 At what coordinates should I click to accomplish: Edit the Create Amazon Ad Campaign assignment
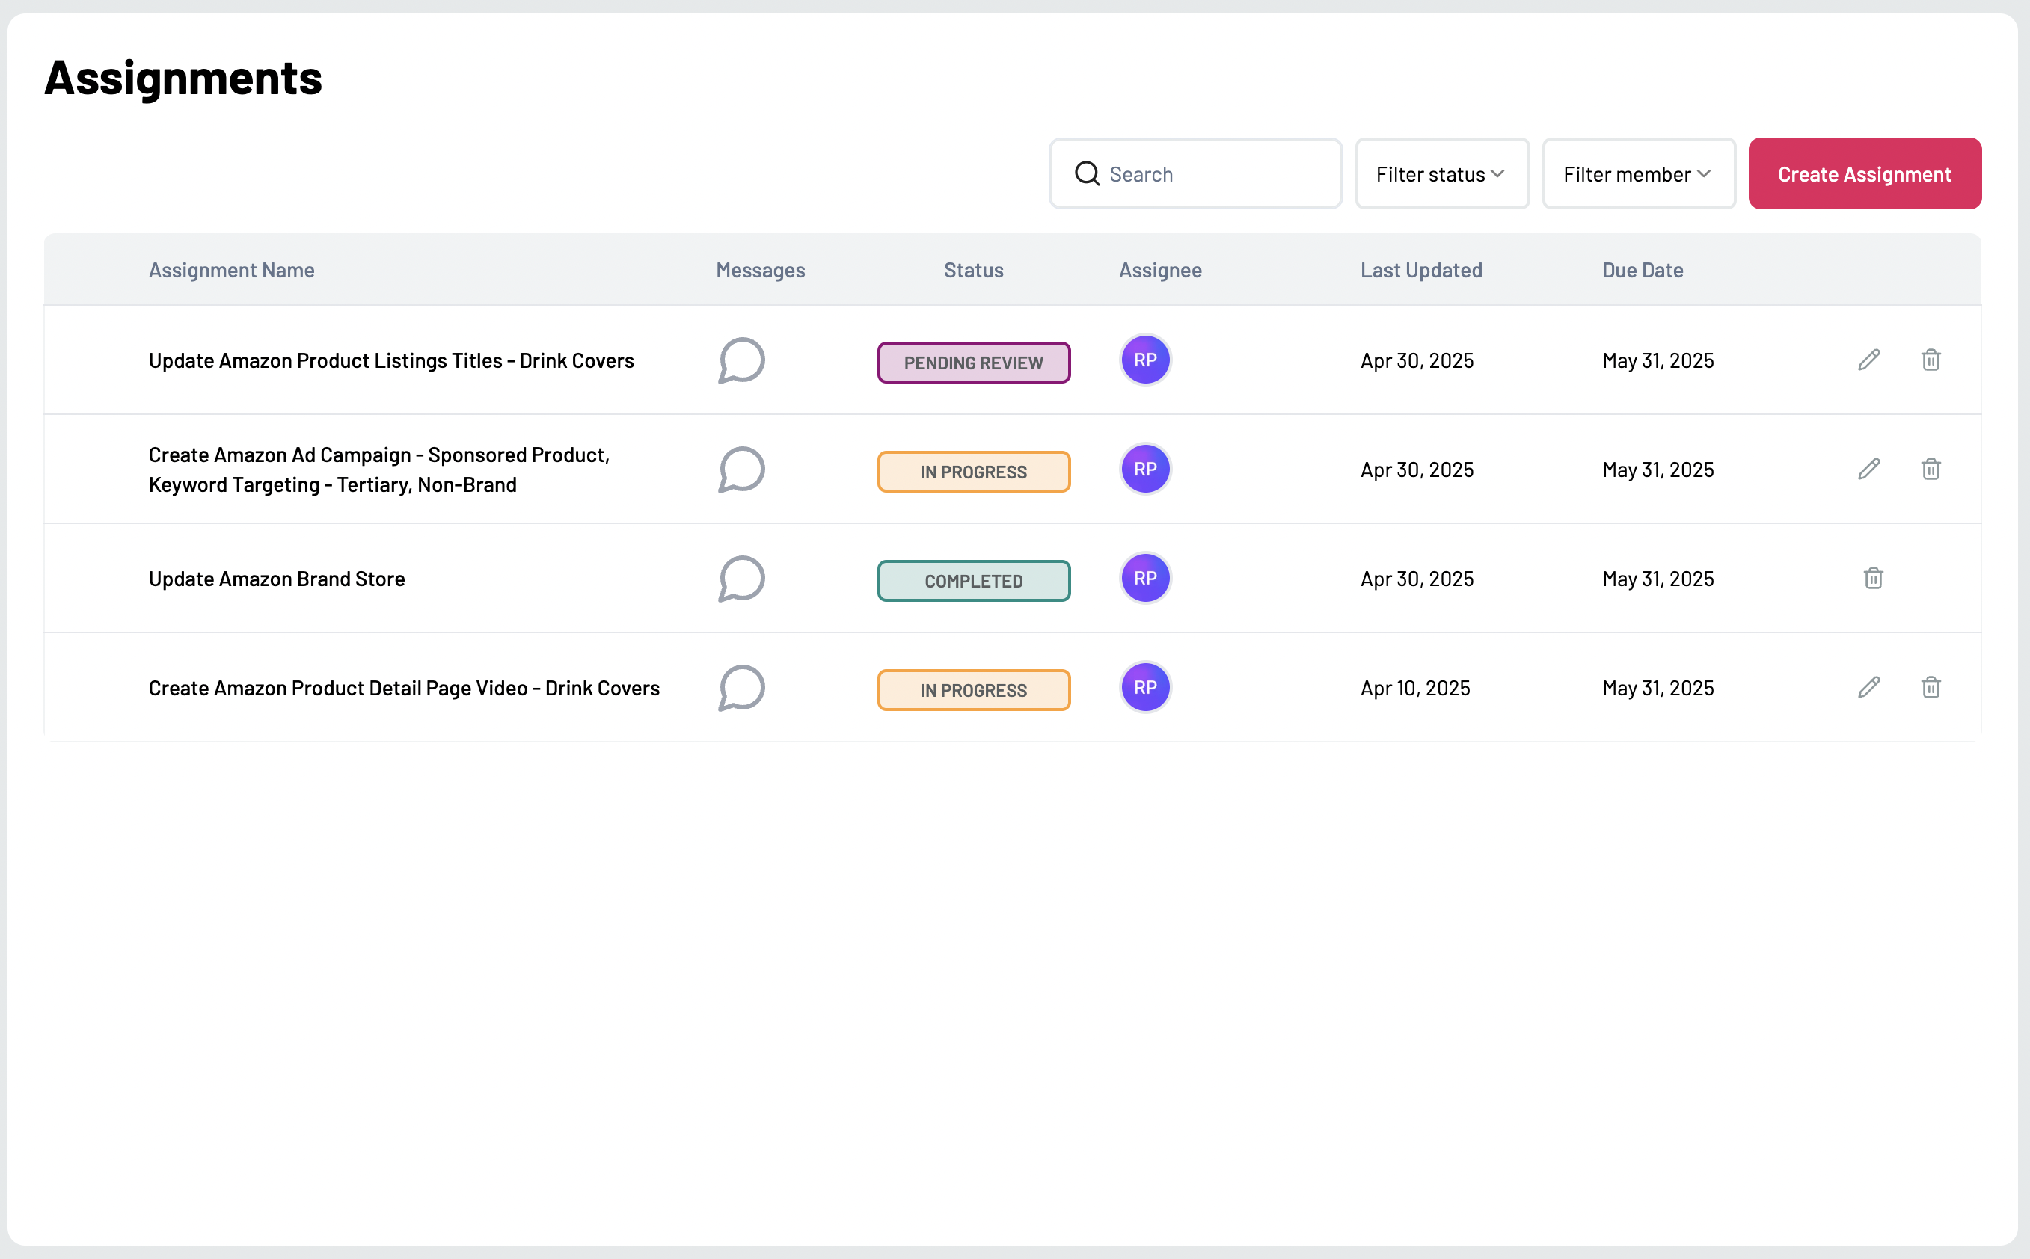click(1869, 469)
